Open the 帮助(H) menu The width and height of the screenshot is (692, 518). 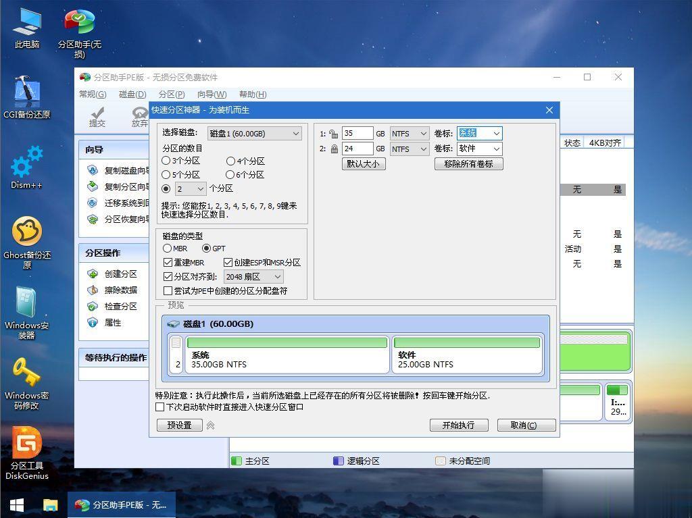pyautogui.click(x=253, y=95)
